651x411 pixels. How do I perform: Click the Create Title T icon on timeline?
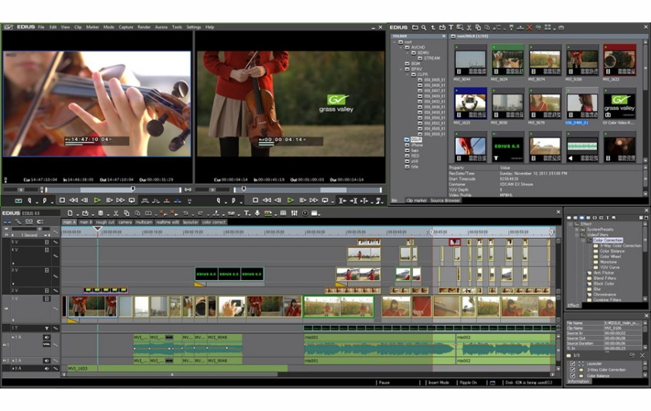point(246,213)
